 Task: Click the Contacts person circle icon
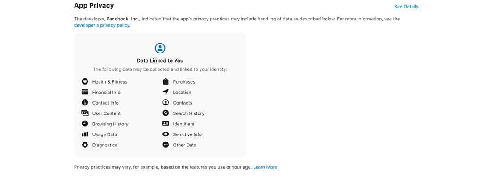pos(166,102)
